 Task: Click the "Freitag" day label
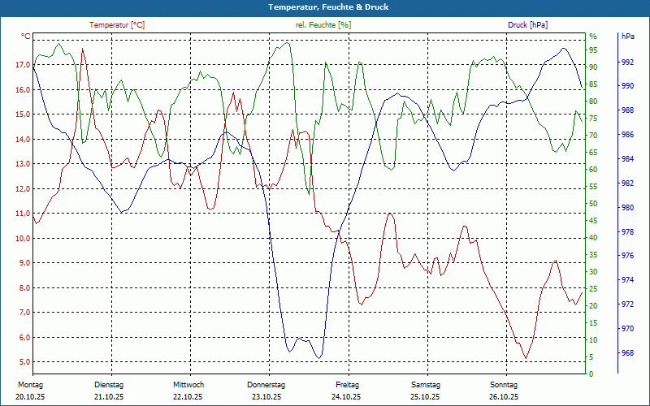pyautogui.click(x=348, y=385)
